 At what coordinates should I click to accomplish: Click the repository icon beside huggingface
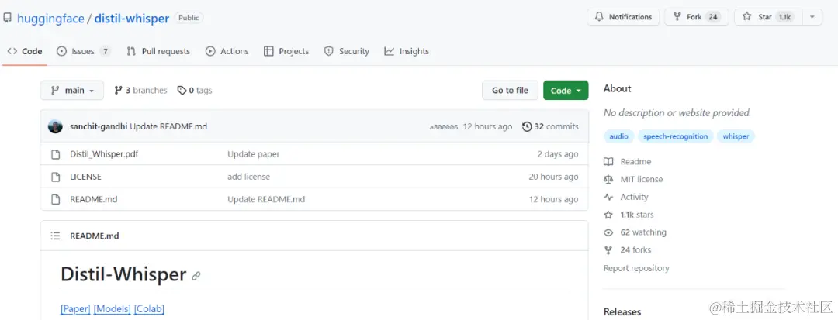point(8,18)
